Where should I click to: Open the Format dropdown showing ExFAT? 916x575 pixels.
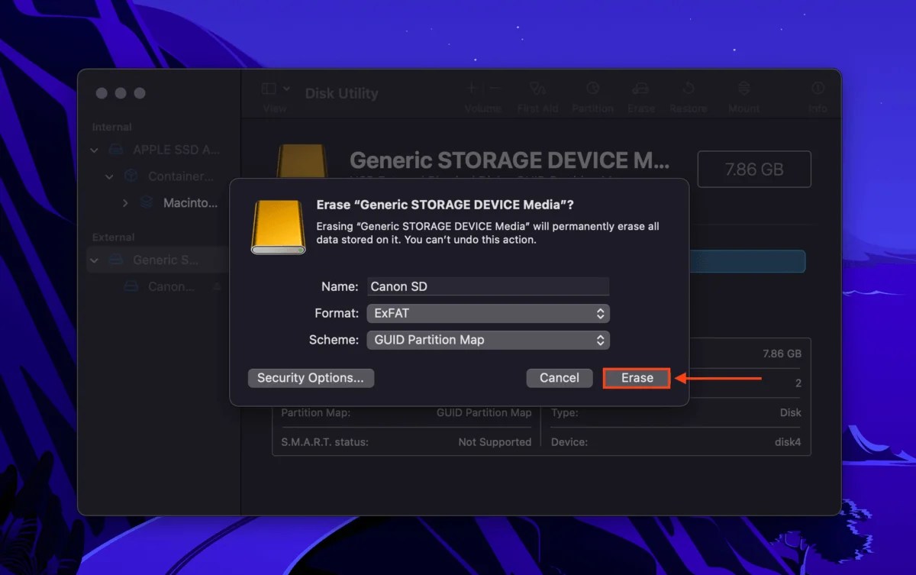coord(488,313)
